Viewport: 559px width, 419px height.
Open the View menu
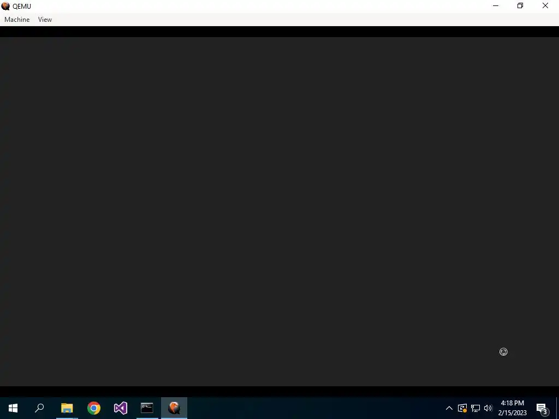click(45, 20)
